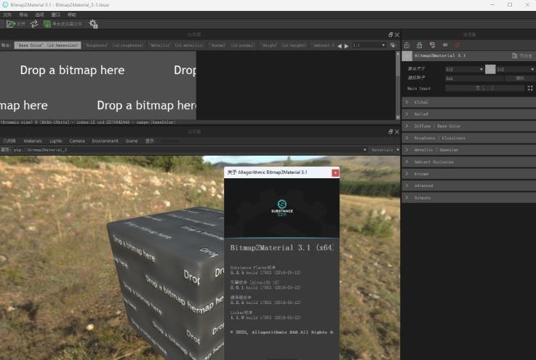Open the Environment menu in 3D view
This screenshot has width=536, height=360.
tap(105, 141)
